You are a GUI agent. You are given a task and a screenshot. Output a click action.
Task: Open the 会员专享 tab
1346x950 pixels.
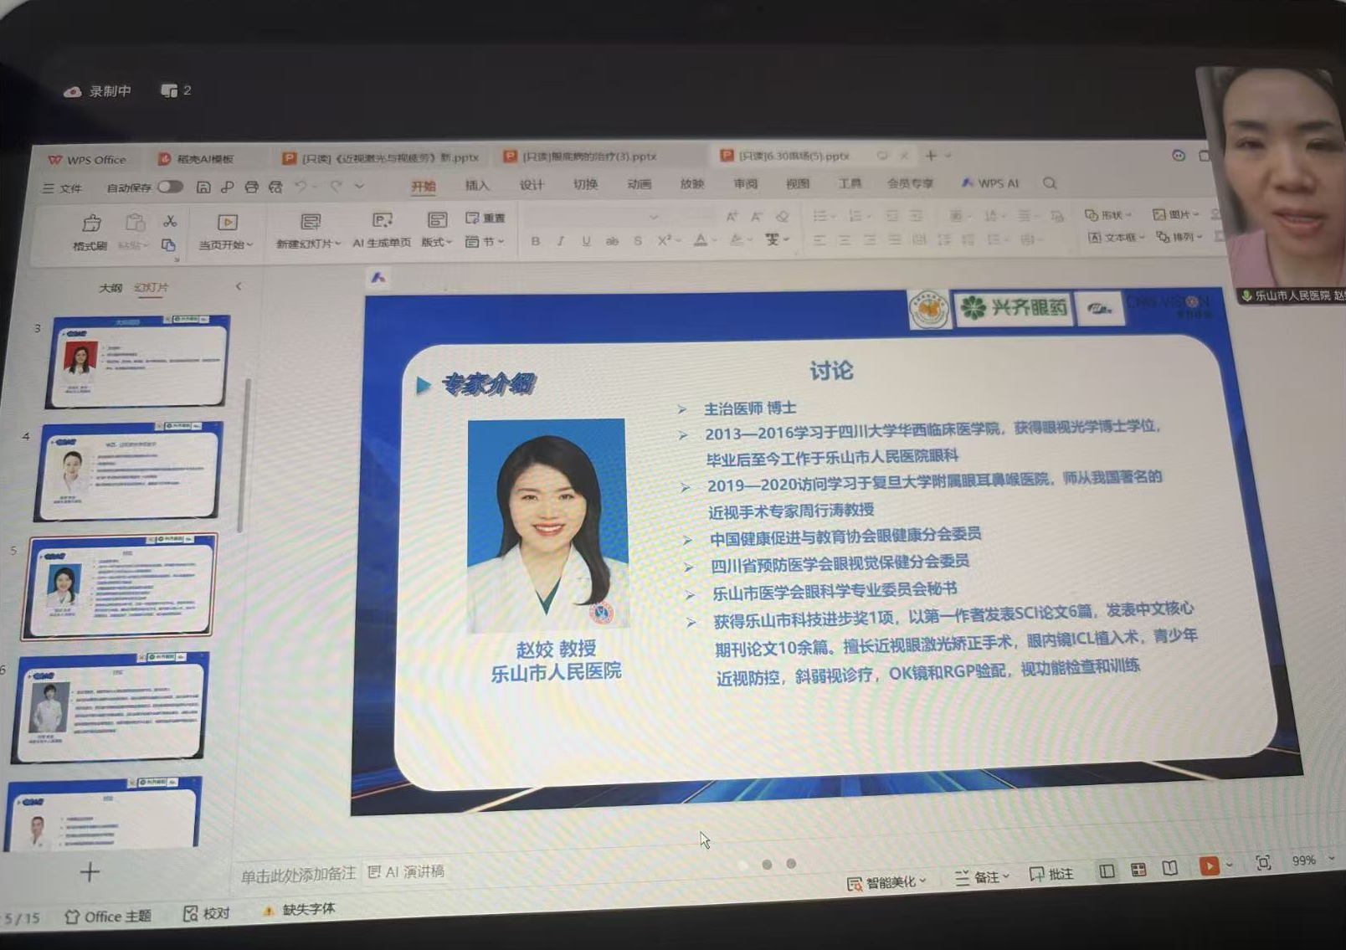(x=910, y=183)
